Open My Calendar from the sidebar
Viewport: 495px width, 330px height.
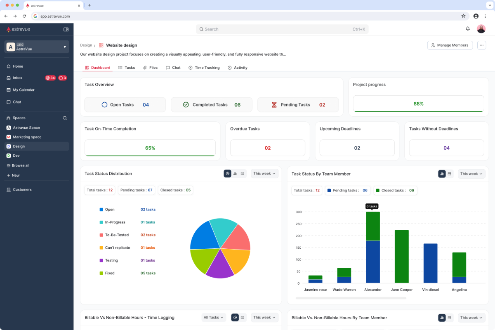(24, 90)
